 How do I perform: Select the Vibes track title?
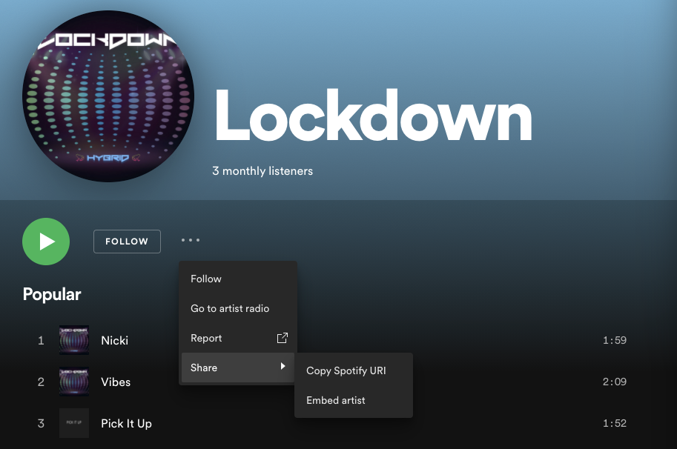click(x=116, y=382)
